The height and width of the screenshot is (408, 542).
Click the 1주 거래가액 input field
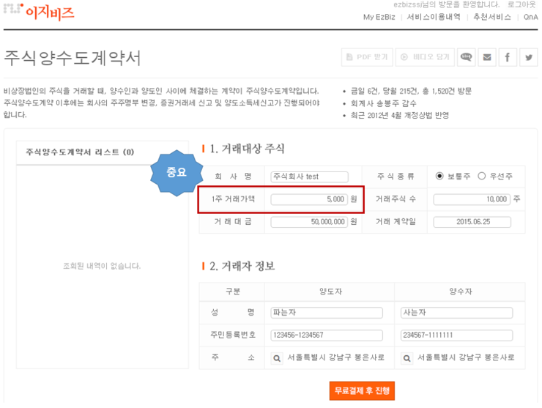tap(309, 199)
